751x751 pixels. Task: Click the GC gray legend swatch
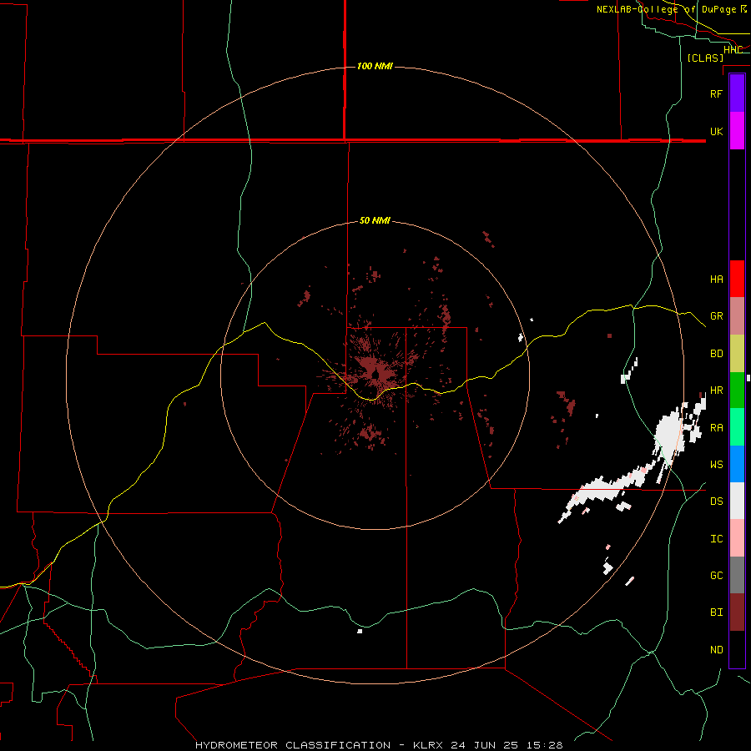tap(737, 575)
